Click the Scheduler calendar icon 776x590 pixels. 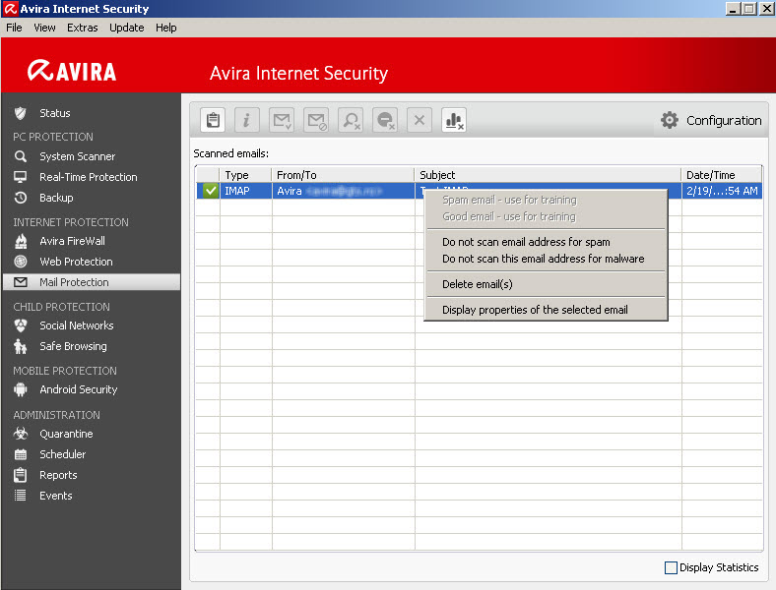(x=21, y=454)
